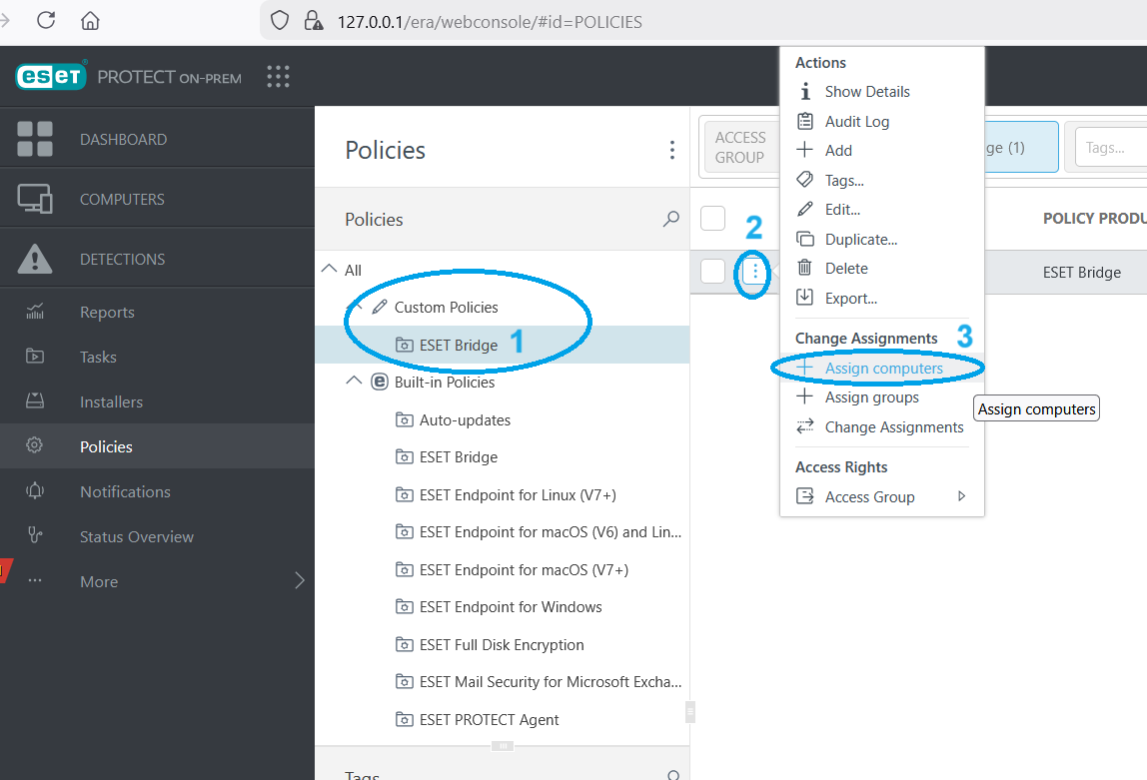Expand the Access Group submenu

click(x=960, y=496)
